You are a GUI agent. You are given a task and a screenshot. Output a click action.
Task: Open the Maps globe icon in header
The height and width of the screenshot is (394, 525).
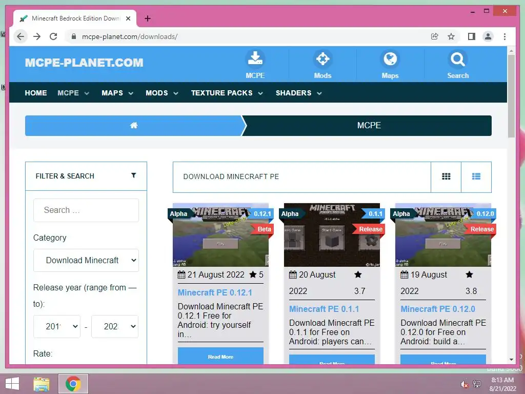click(390, 58)
